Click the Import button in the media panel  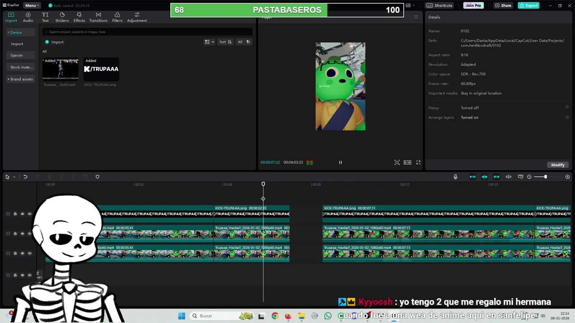54,42
